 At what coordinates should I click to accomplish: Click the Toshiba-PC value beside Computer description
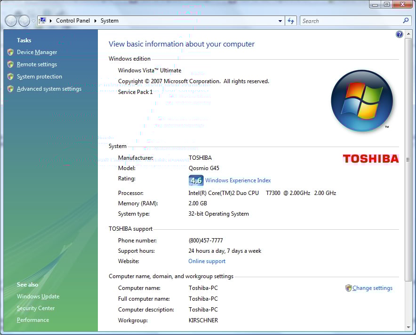203,310
